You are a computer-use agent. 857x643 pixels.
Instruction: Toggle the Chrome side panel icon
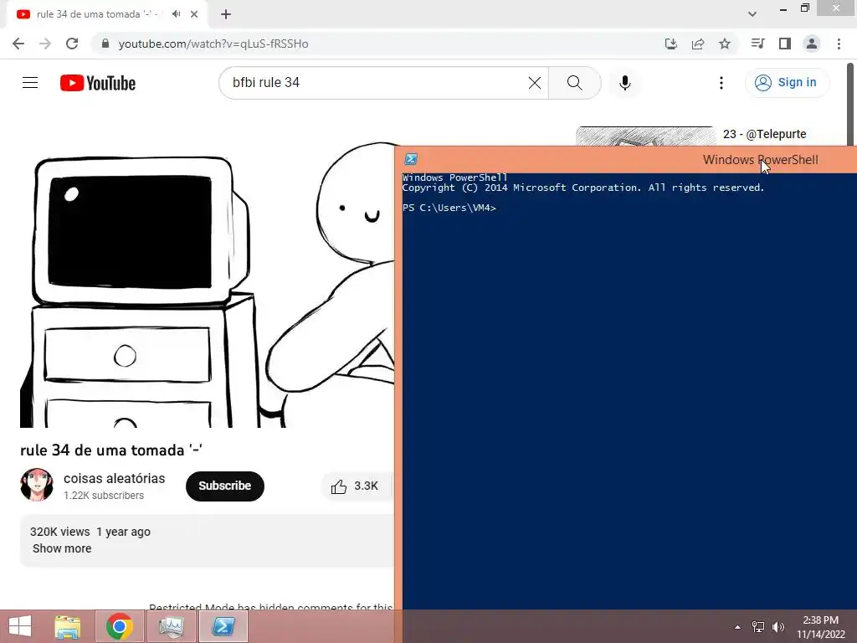pyautogui.click(x=785, y=44)
